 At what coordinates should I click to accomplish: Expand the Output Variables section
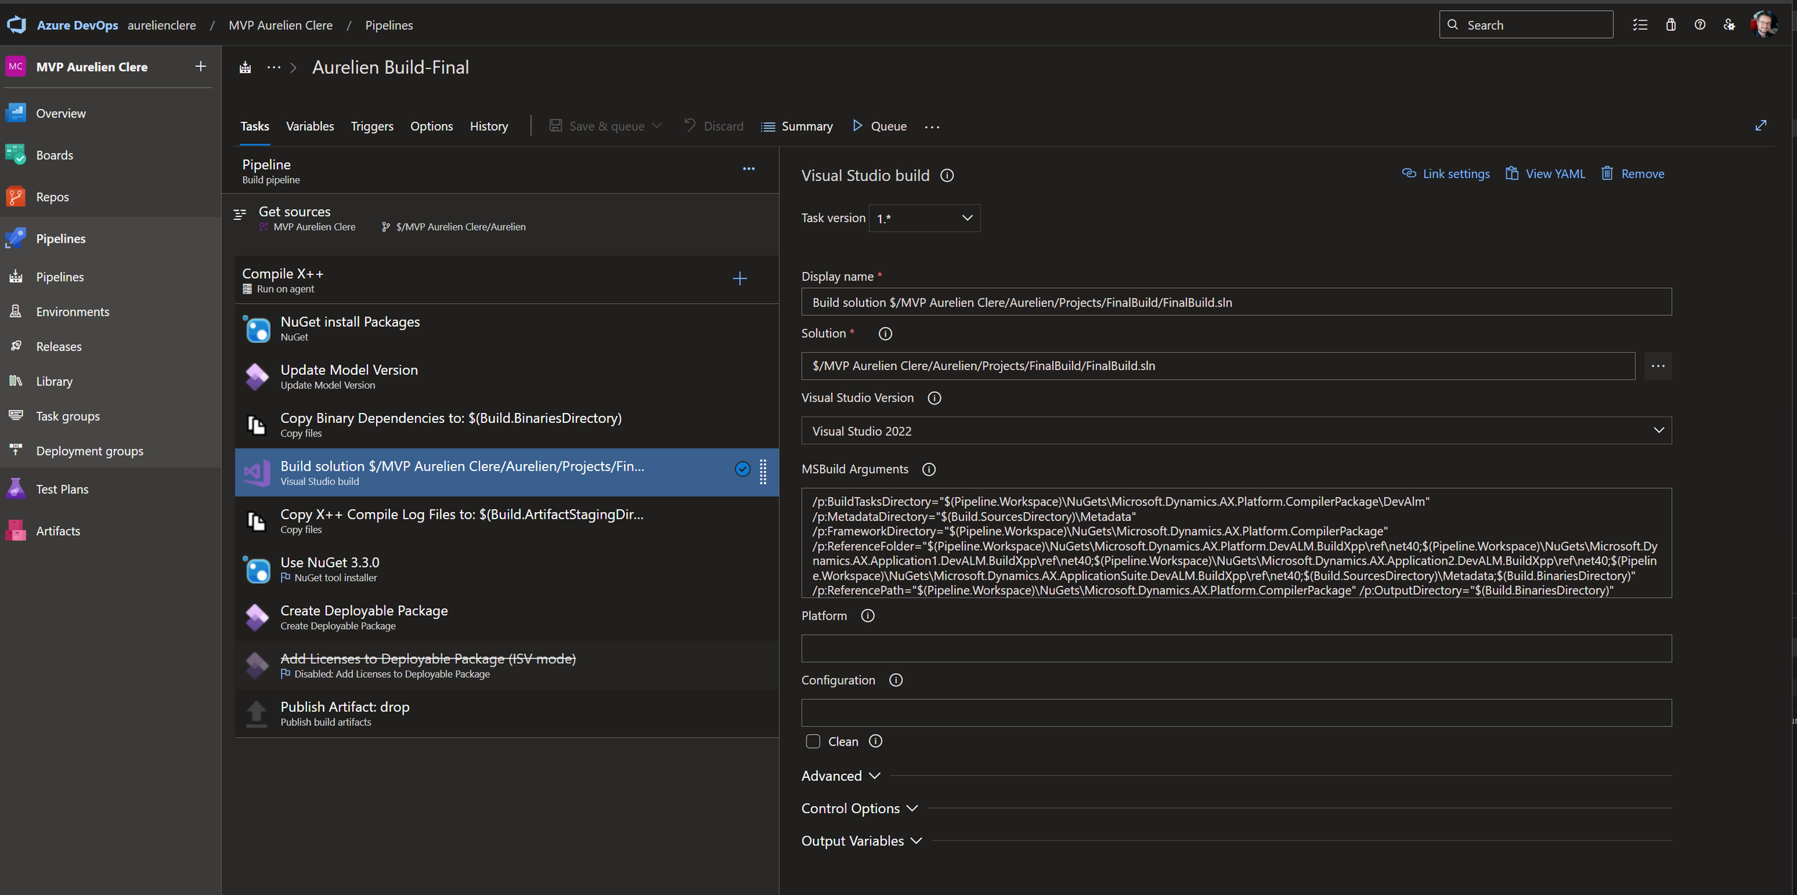click(862, 841)
